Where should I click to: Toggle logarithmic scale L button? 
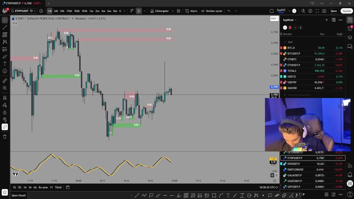[x=277, y=176]
